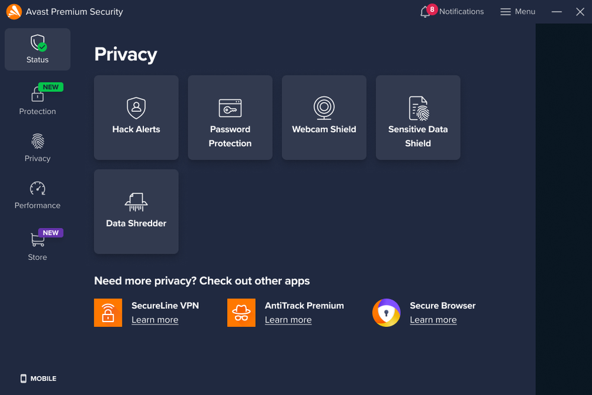Minimize the Avast window
The height and width of the screenshot is (395, 592).
pos(556,12)
